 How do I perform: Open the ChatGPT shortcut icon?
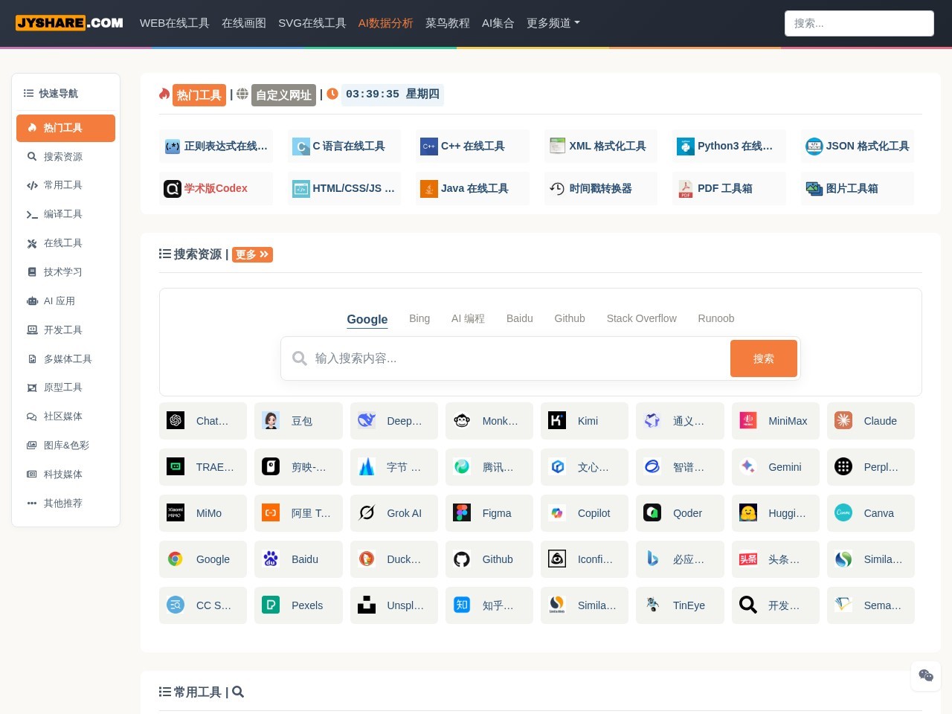(176, 421)
